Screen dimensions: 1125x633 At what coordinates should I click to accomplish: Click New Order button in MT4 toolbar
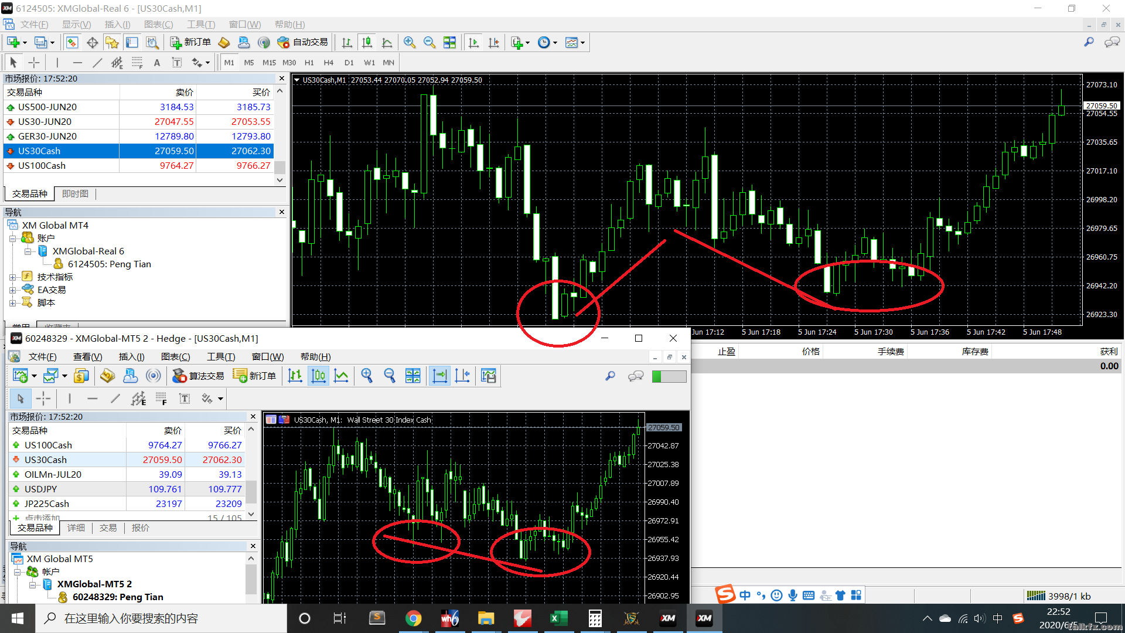coord(190,42)
